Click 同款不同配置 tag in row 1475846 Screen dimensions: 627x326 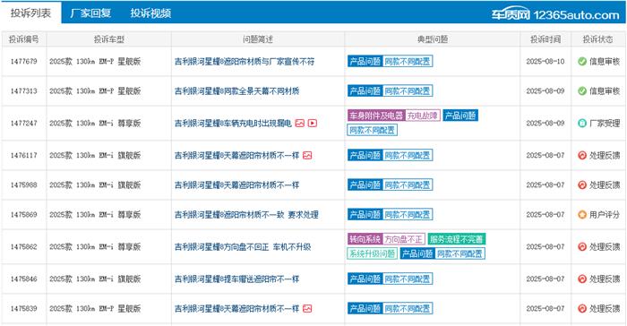(x=408, y=279)
